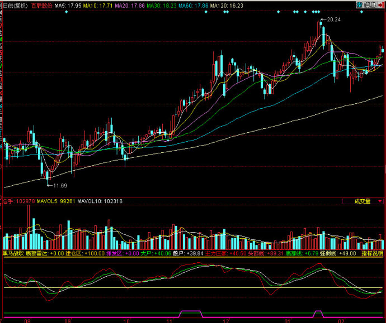Image resolution: width=386 pixels, height=323 pixels.
Task: Open the 指标说明 indicator description
Action: tap(372, 253)
